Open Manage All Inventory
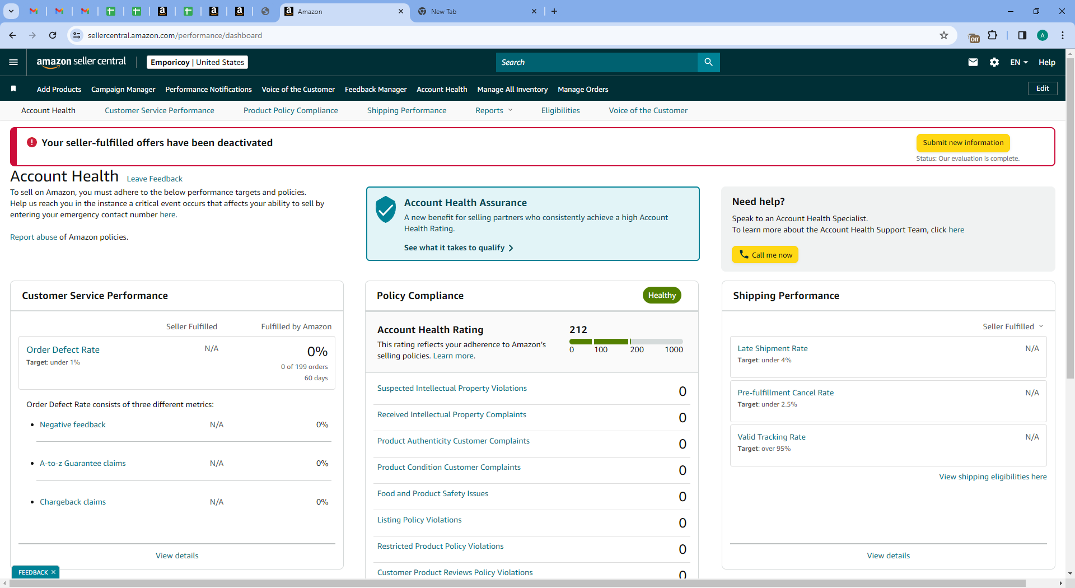 512,89
